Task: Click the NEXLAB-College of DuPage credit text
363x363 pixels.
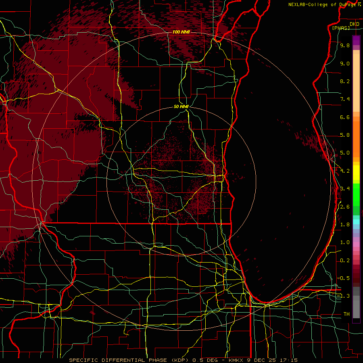Action: point(322,4)
